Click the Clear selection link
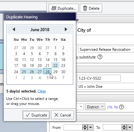This screenshot has width=134, height=132. [x=42, y=91]
